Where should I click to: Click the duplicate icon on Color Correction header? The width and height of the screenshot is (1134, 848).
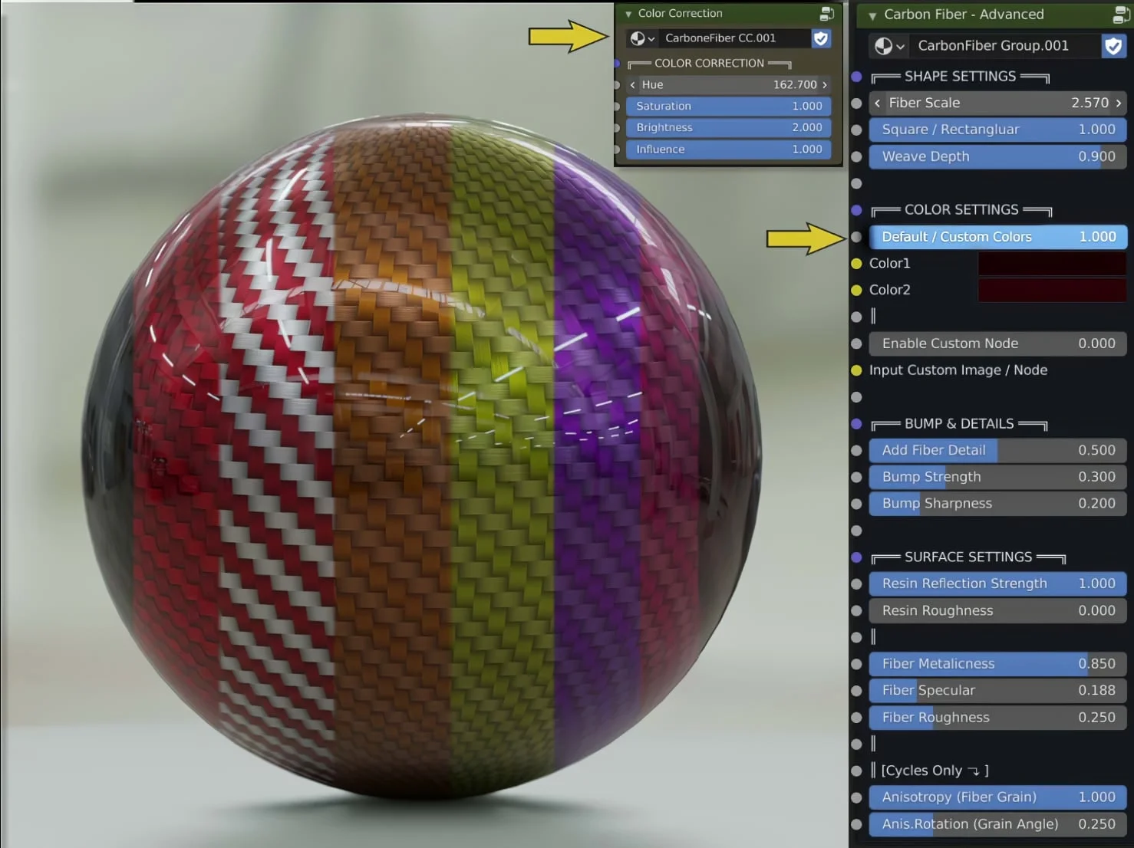tap(826, 13)
